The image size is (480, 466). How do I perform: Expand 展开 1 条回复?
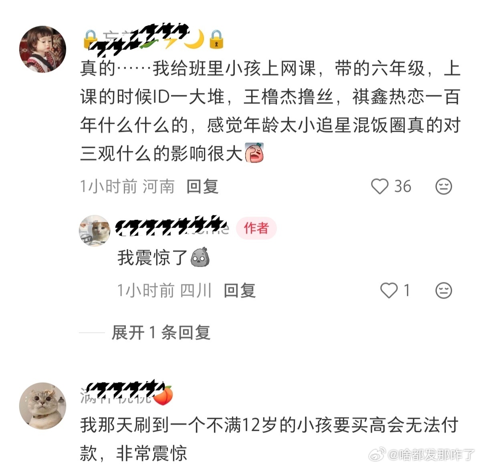click(161, 332)
